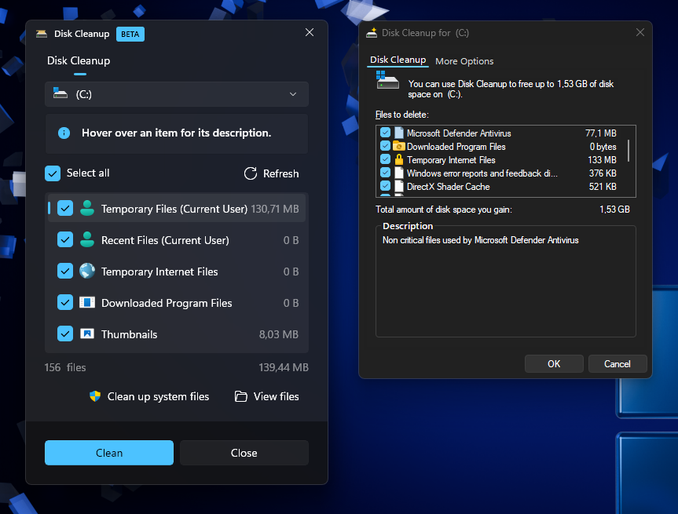Uncheck Microsoft Defender Antivirus in Files to delete
Viewport: 678px width, 514px height.
385,133
